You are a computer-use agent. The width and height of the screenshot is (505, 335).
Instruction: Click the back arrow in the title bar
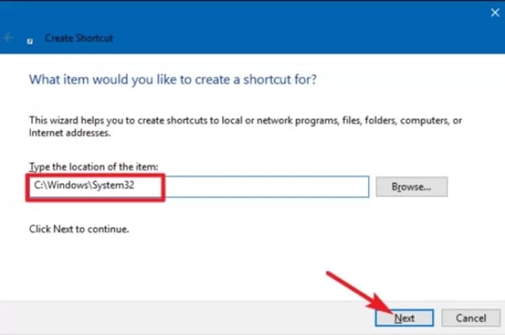click(x=9, y=38)
